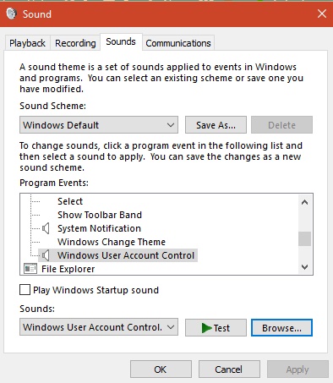333x383 pixels.
Task: Select the Show Toolbar Band event
Action: pos(100,215)
